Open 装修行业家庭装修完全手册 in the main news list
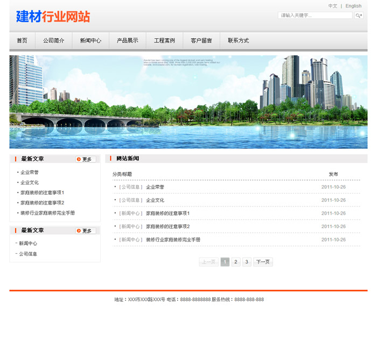Screen dimensions: 377x341 tap(173, 240)
